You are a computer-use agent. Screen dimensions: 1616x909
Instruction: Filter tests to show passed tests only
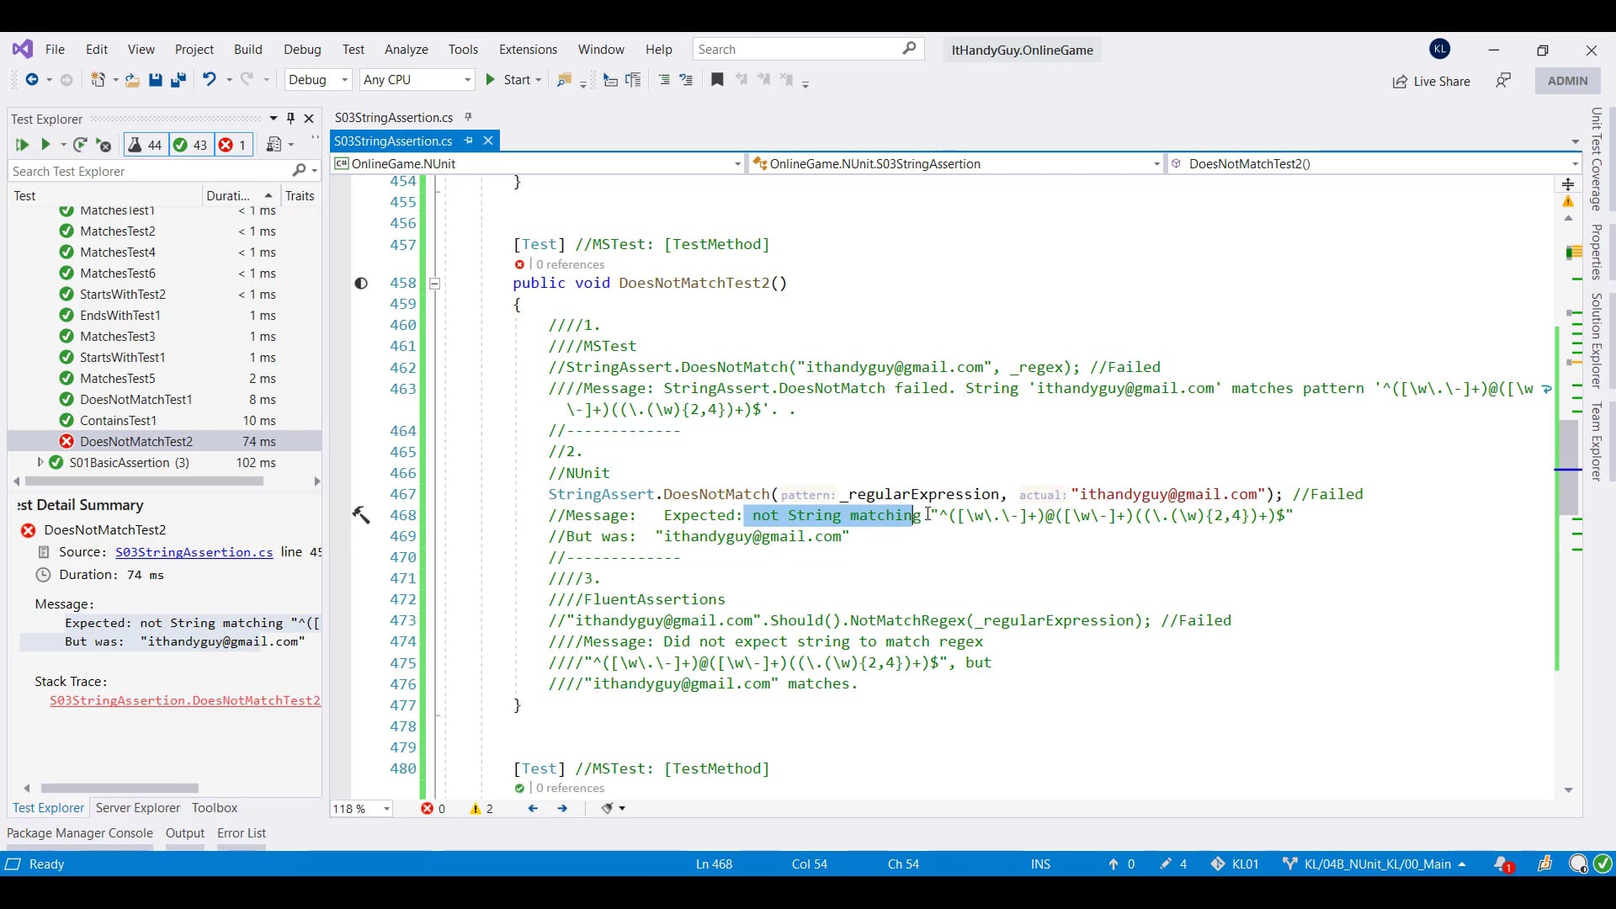[190, 145]
